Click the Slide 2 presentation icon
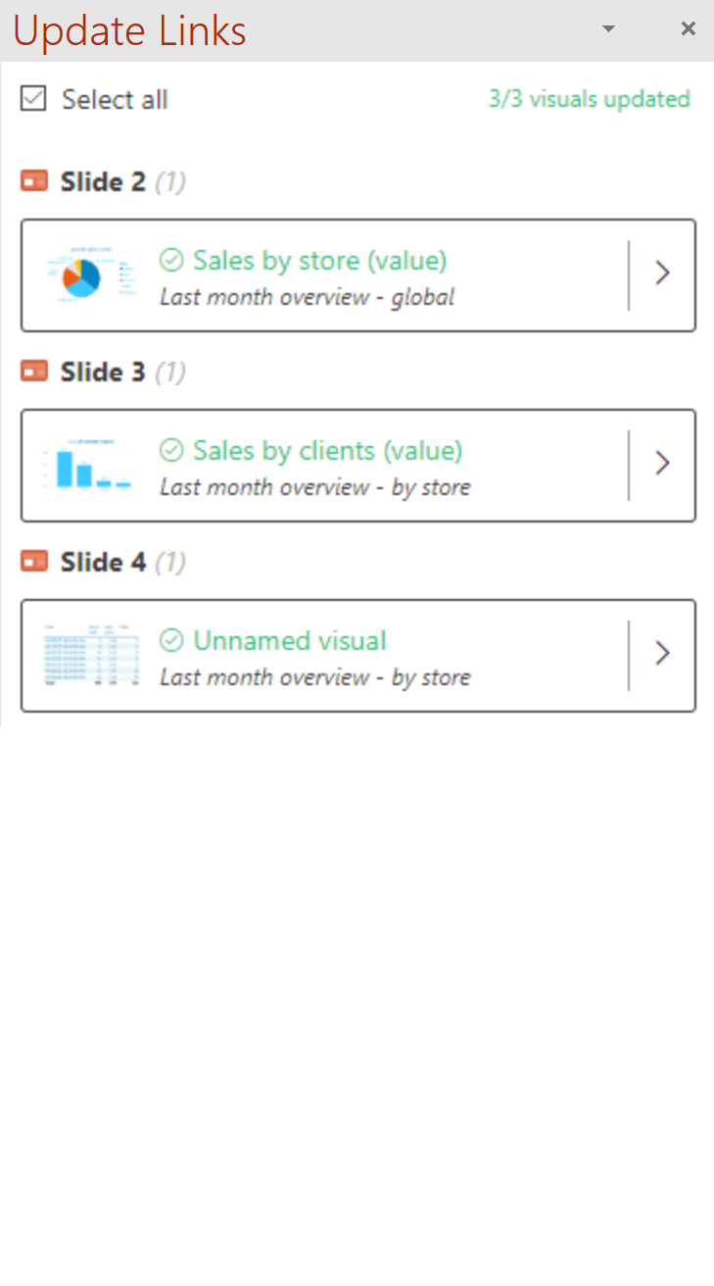714x1286 pixels. [x=34, y=181]
